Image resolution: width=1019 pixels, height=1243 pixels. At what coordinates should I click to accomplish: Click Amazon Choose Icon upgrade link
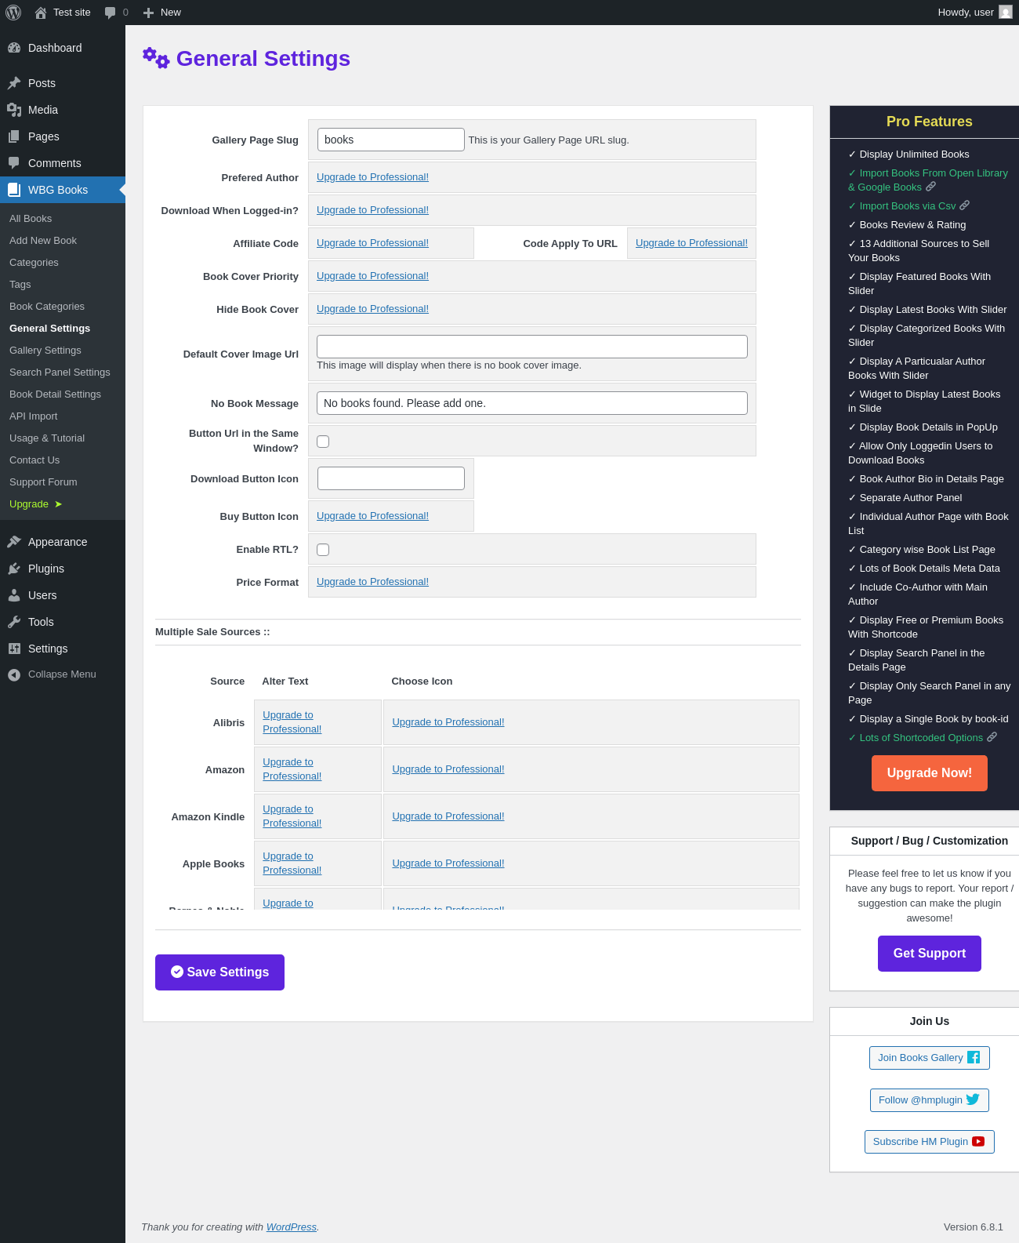[448, 769]
